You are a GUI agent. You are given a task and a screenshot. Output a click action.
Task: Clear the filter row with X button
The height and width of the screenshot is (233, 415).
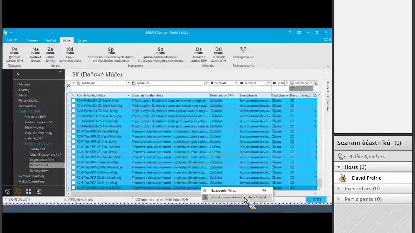[68, 85]
